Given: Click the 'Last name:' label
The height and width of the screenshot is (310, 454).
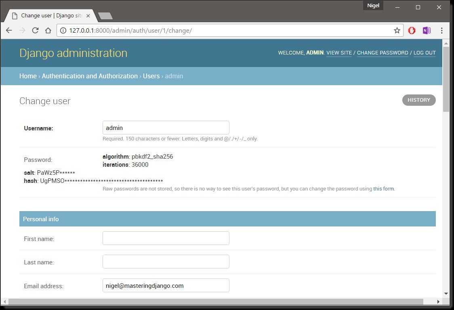Looking at the screenshot, I should (39, 262).
